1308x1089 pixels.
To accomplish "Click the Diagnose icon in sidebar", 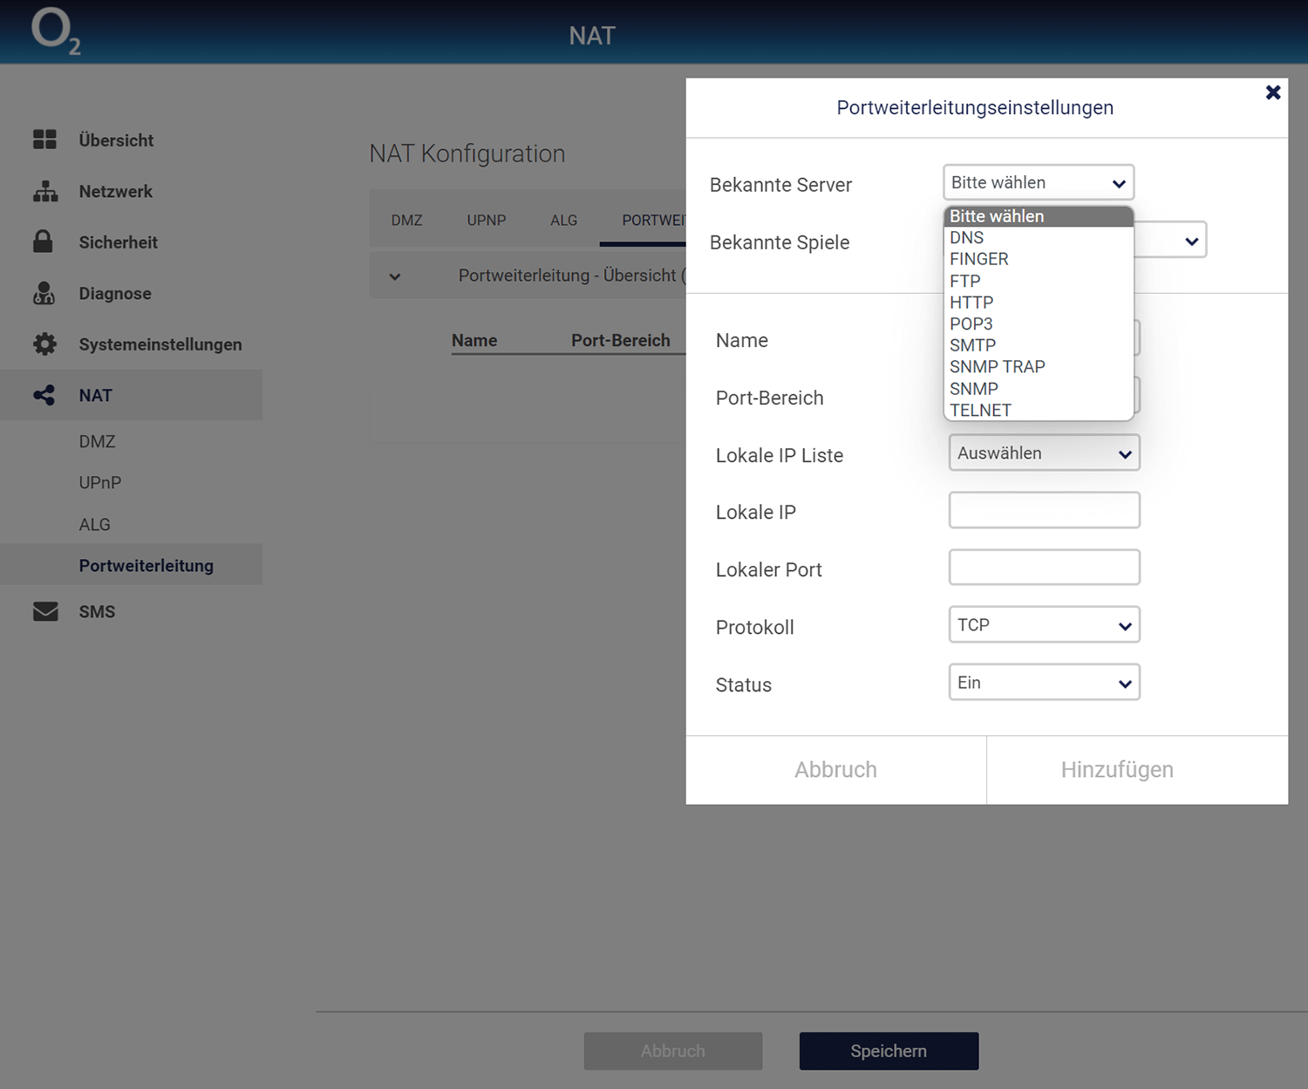I will pyautogui.click(x=44, y=294).
